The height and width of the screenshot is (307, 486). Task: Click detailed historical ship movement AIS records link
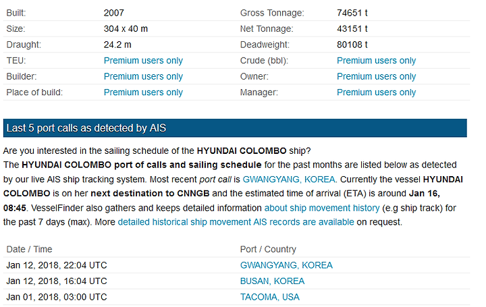point(236,222)
